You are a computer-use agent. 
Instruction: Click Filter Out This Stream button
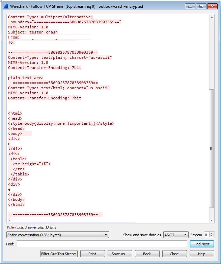[x=59, y=254]
